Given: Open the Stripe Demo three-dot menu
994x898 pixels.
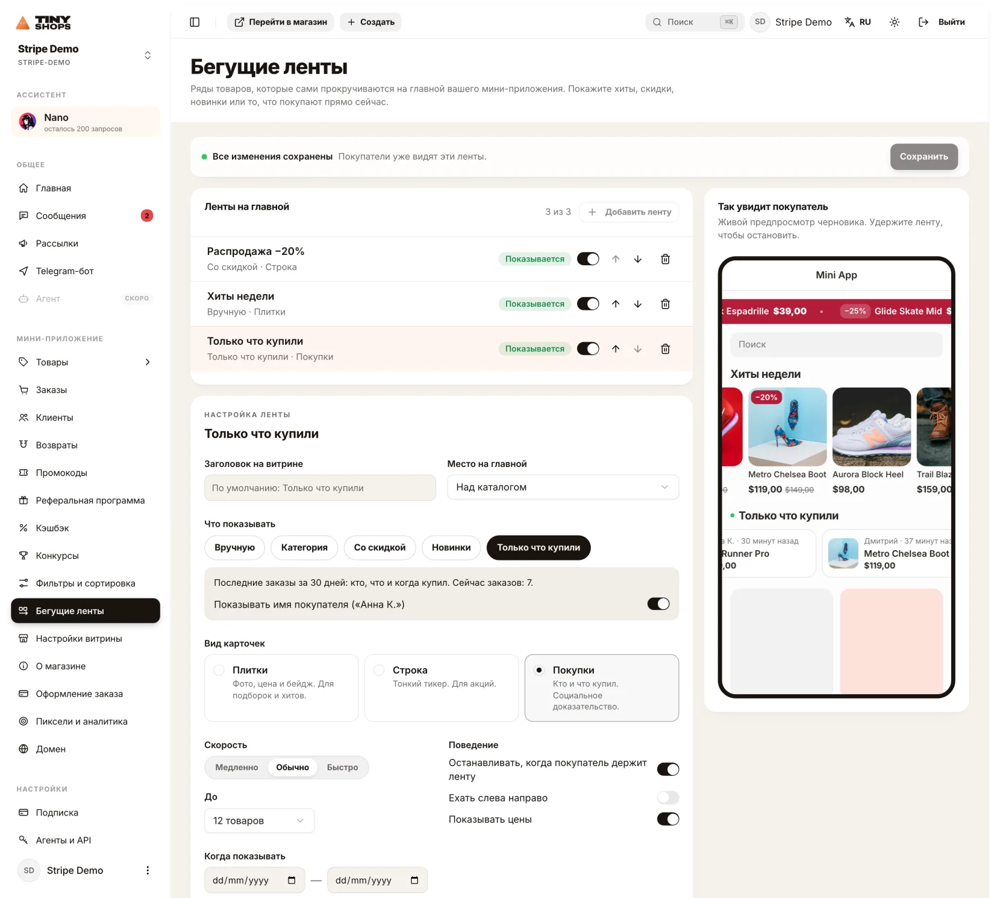Looking at the screenshot, I should point(148,870).
